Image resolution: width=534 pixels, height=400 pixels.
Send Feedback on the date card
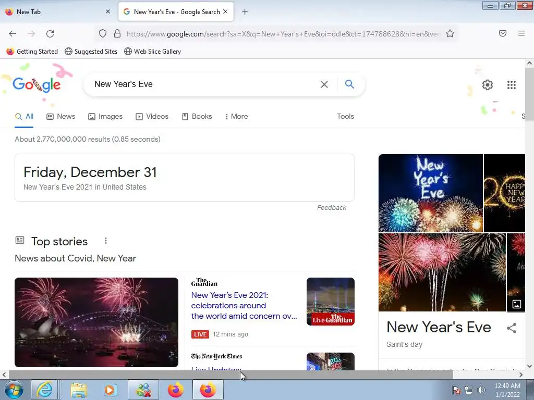331,207
